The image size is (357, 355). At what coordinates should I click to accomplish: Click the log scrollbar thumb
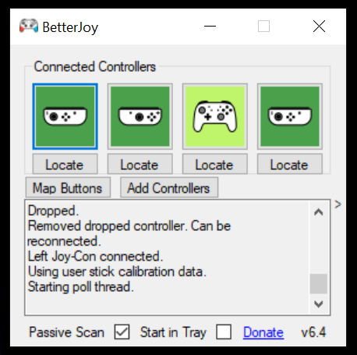(x=319, y=284)
